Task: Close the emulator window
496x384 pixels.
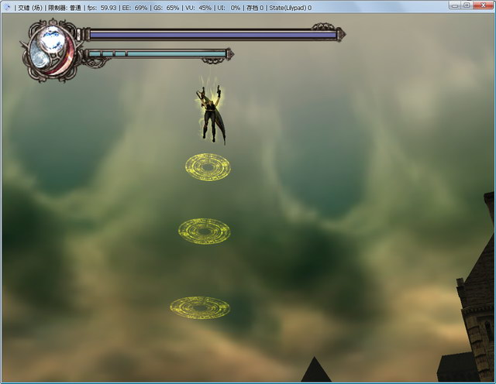Action: (x=484, y=5)
